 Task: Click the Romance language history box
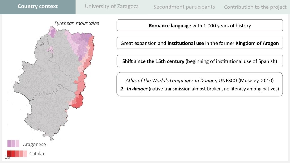click(200, 25)
